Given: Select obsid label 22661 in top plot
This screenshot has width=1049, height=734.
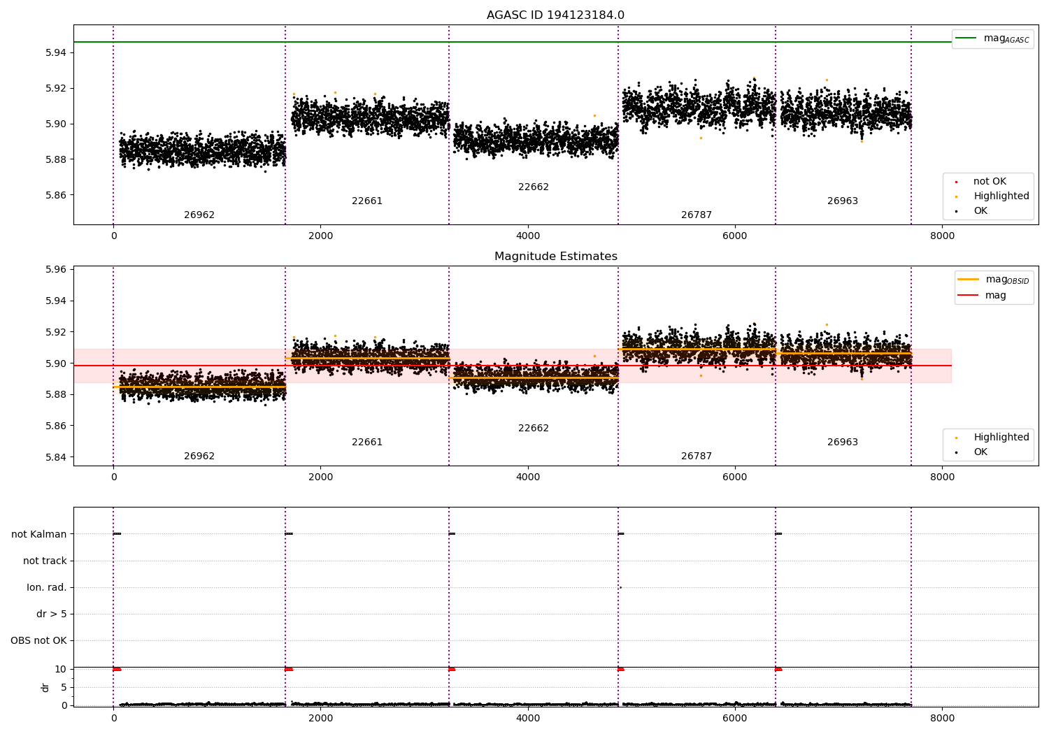Looking at the screenshot, I should (367, 201).
